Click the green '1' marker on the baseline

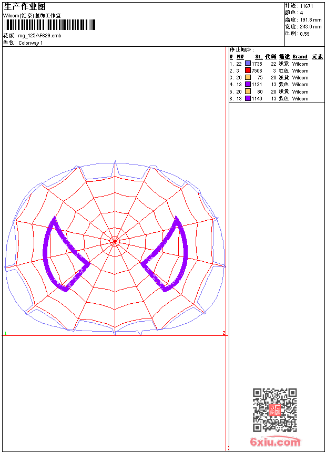click(5, 333)
